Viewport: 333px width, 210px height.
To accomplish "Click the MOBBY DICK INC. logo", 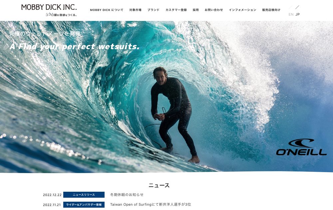I will click(49, 10).
